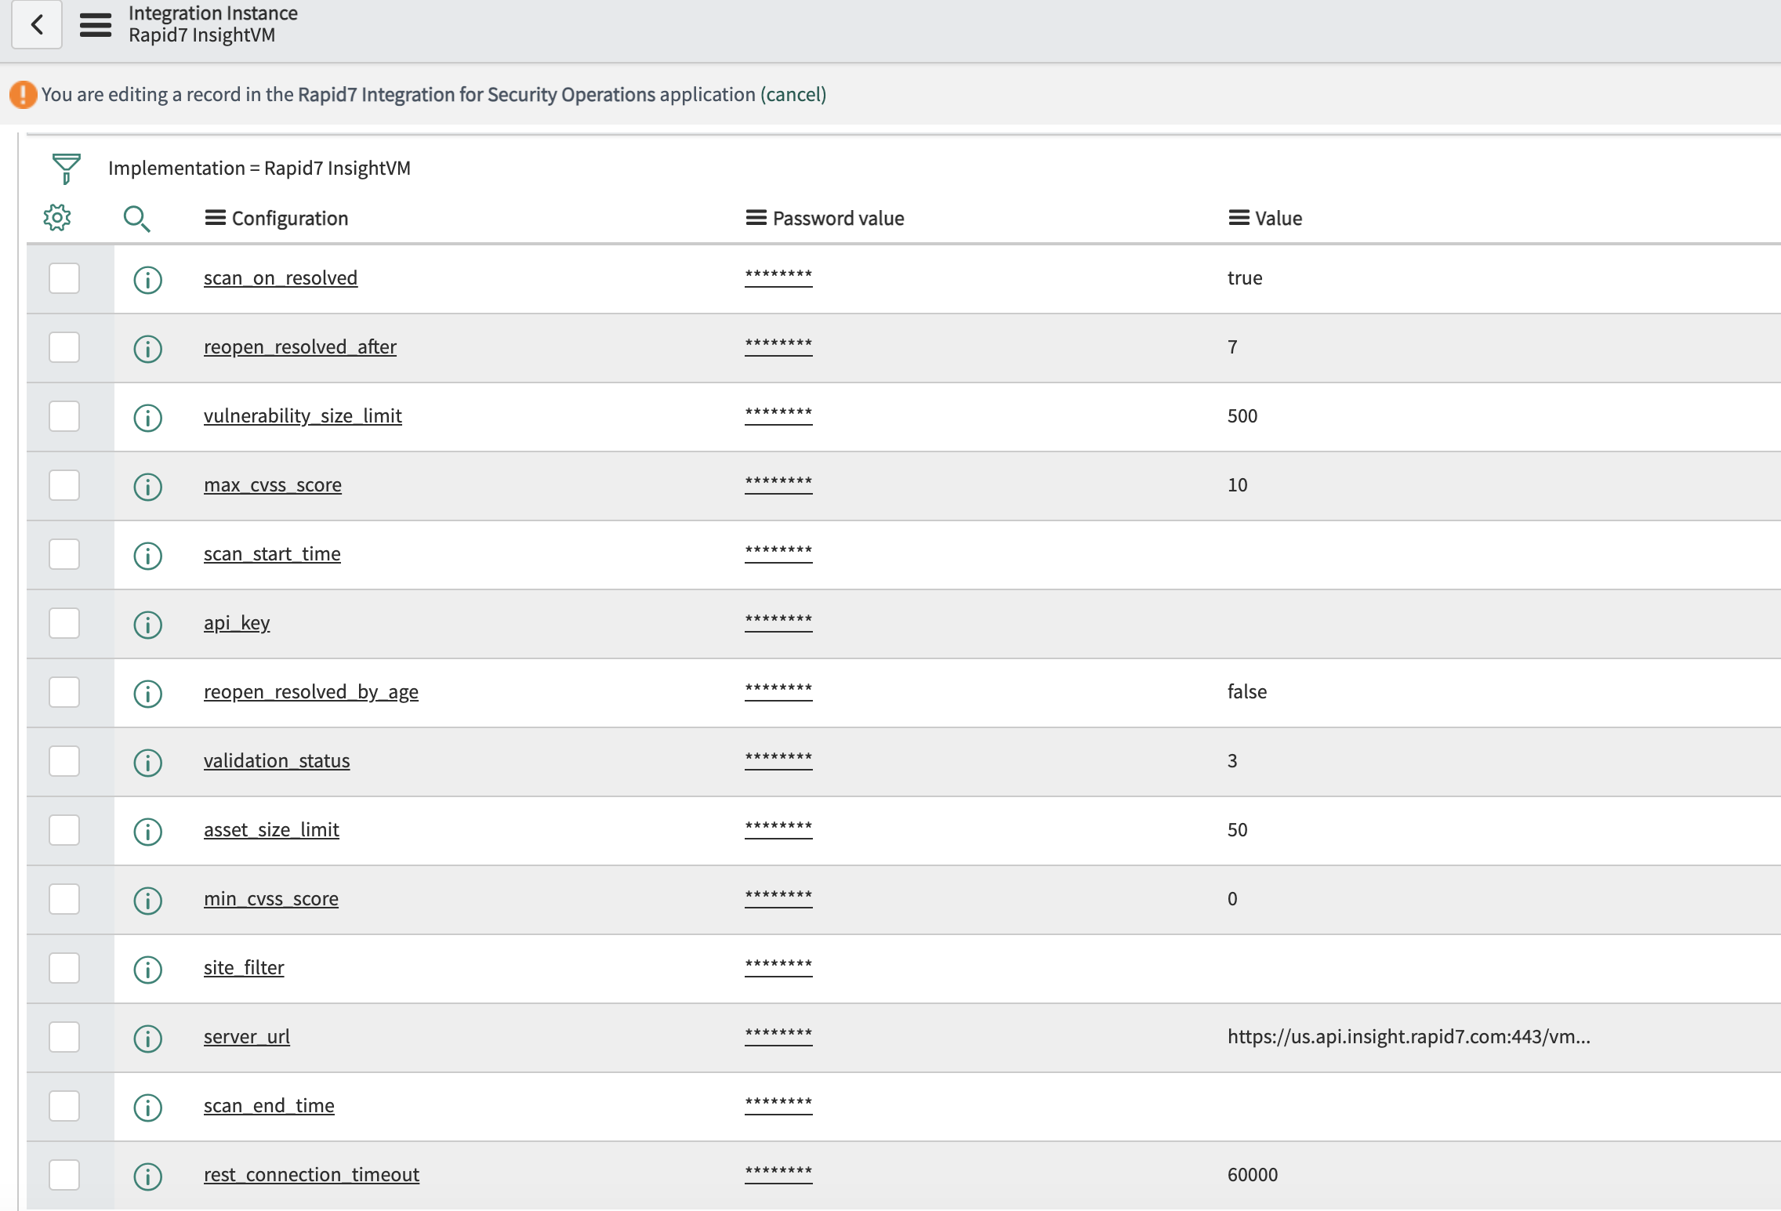Go back using the back arrow button

[x=37, y=24]
